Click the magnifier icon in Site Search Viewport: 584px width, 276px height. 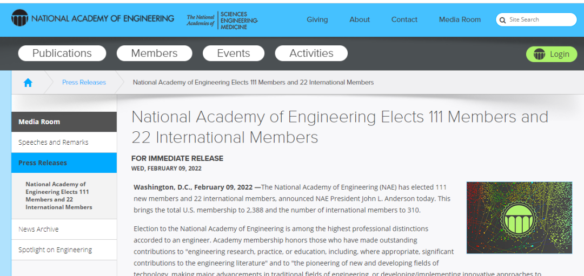(x=502, y=20)
